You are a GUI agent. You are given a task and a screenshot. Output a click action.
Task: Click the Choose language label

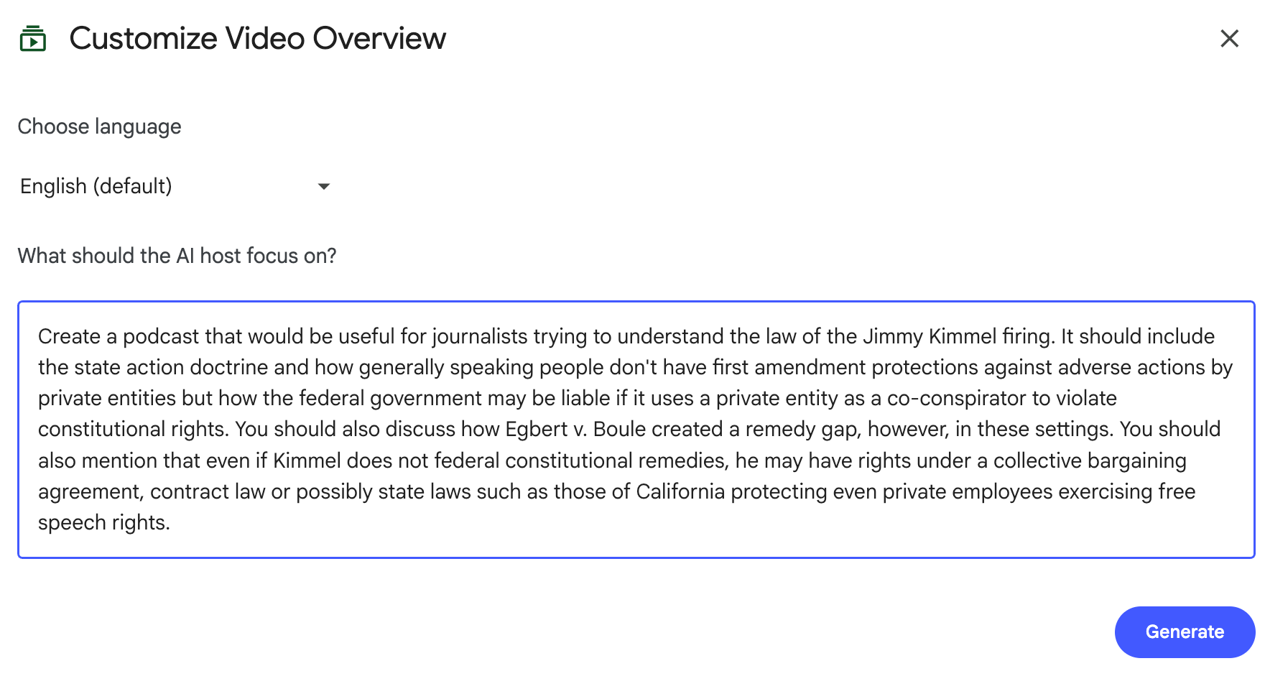pos(99,127)
